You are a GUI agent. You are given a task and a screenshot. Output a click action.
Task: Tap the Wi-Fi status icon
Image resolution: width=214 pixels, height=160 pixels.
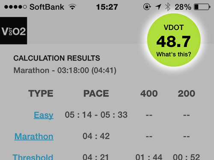pos(72,7)
